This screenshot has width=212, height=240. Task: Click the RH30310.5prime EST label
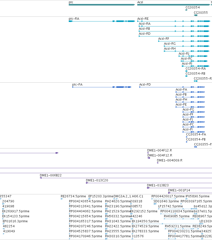(118, 236)
